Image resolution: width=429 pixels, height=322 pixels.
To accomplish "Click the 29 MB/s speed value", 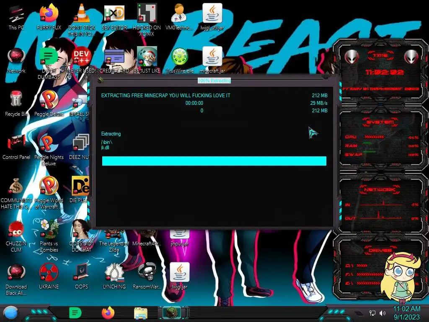I will click(319, 103).
